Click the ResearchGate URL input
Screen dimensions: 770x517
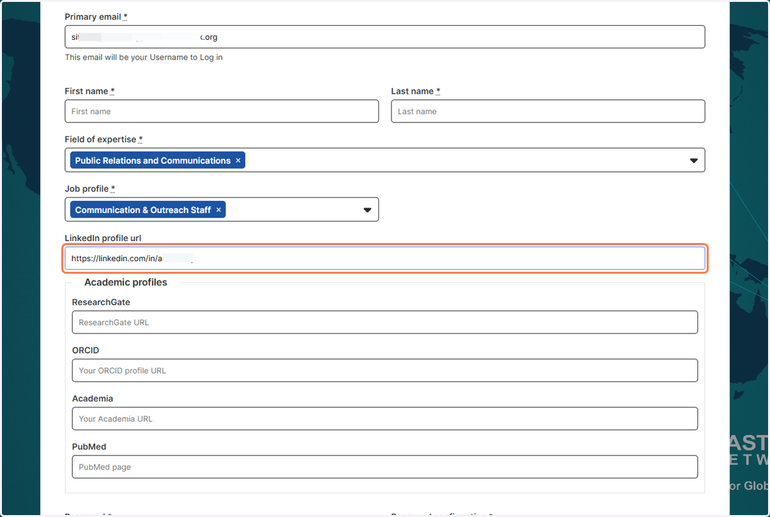tap(385, 322)
